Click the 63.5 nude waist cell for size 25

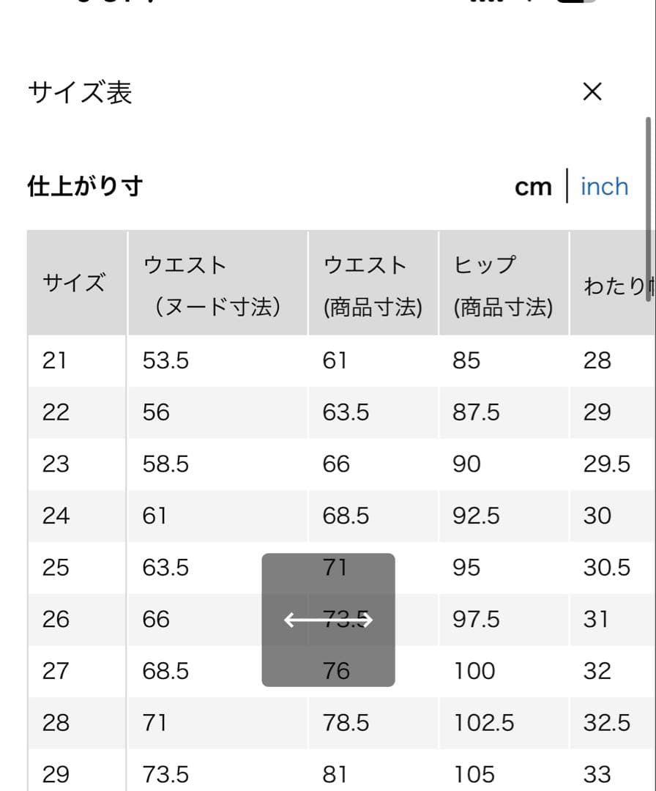165,568
